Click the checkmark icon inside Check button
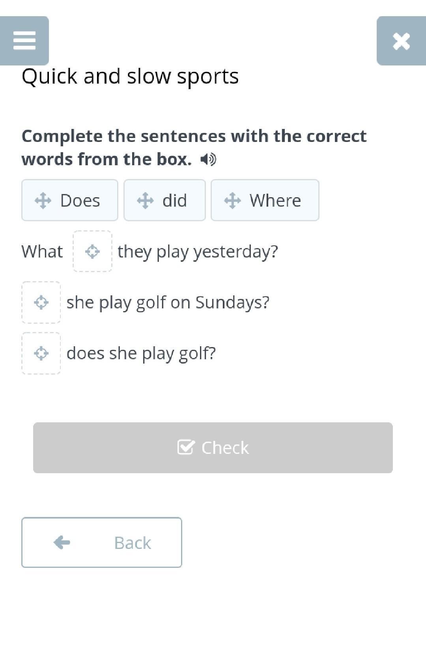The width and height of the screenshot is (426, 655). pyautogui.click(x=186, y=447)
